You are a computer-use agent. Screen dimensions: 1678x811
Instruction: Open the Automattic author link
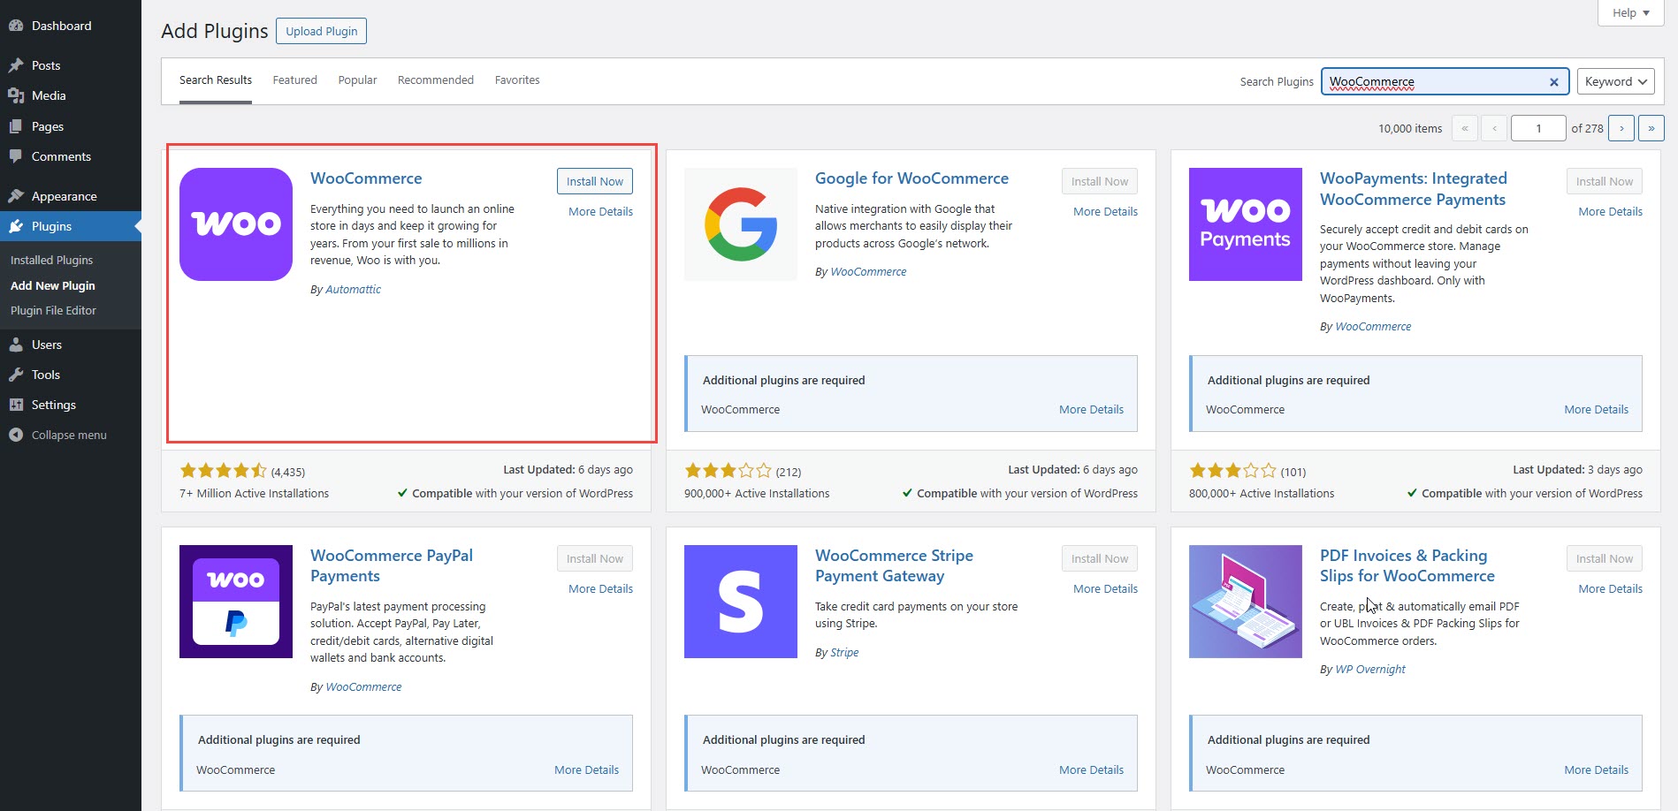[x=353, y=290]
